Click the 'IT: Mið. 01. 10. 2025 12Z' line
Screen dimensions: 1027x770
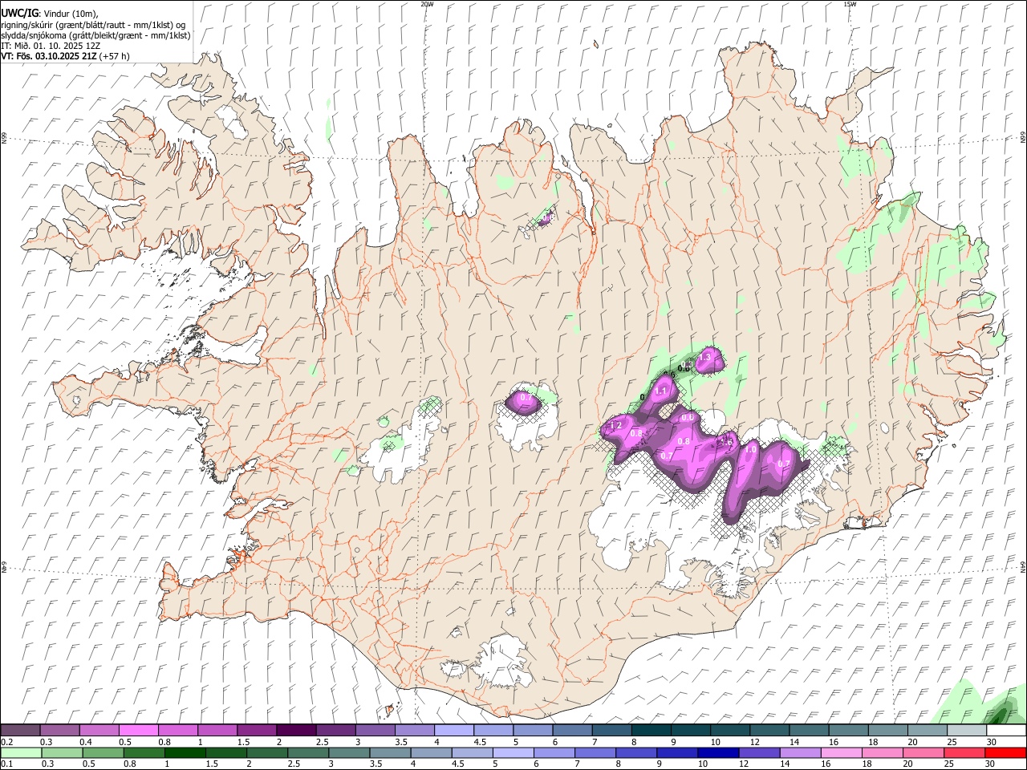coord(51,46)
